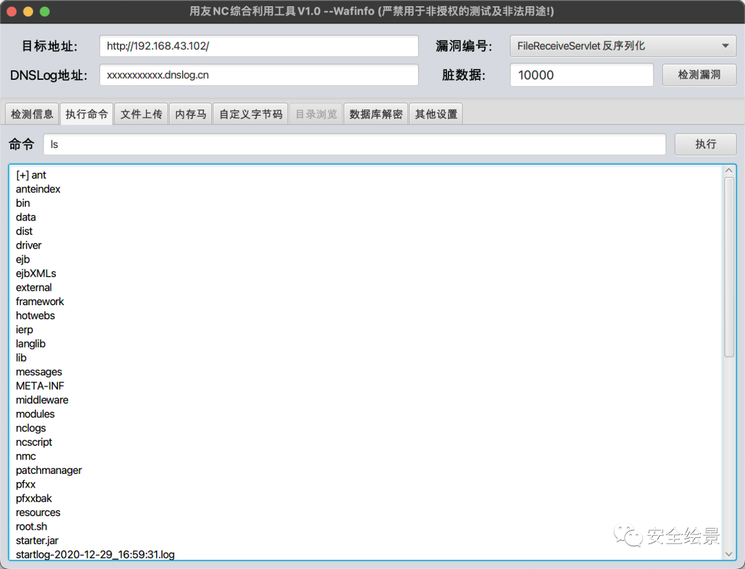Switch to the 内存马 tab
The width and height of the screenshot is (745, 569).
coord(190,114)
